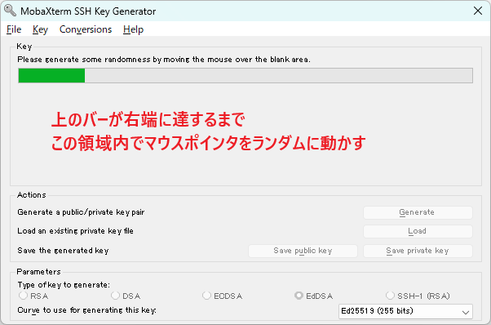Image resolution: width=491 pixels, height=325 pixels.
Task: Click the 'Generate a public/private key pair' label
Action: (x=81, y=212)
